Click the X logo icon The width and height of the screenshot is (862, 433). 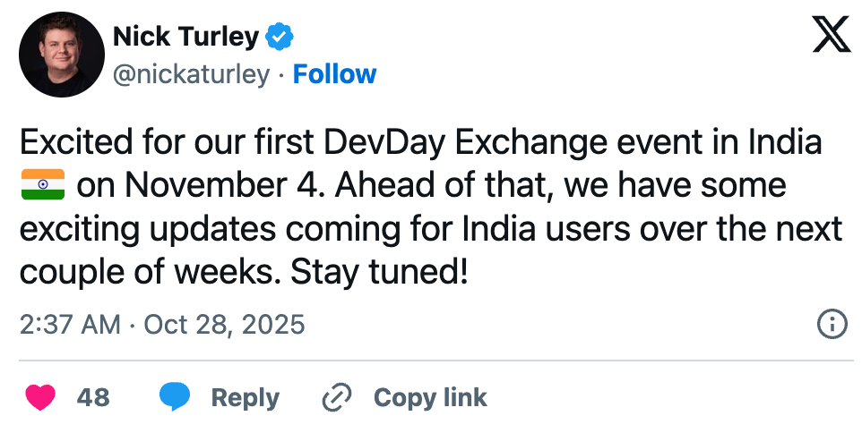pyautogui.click(x=830, y=36)
